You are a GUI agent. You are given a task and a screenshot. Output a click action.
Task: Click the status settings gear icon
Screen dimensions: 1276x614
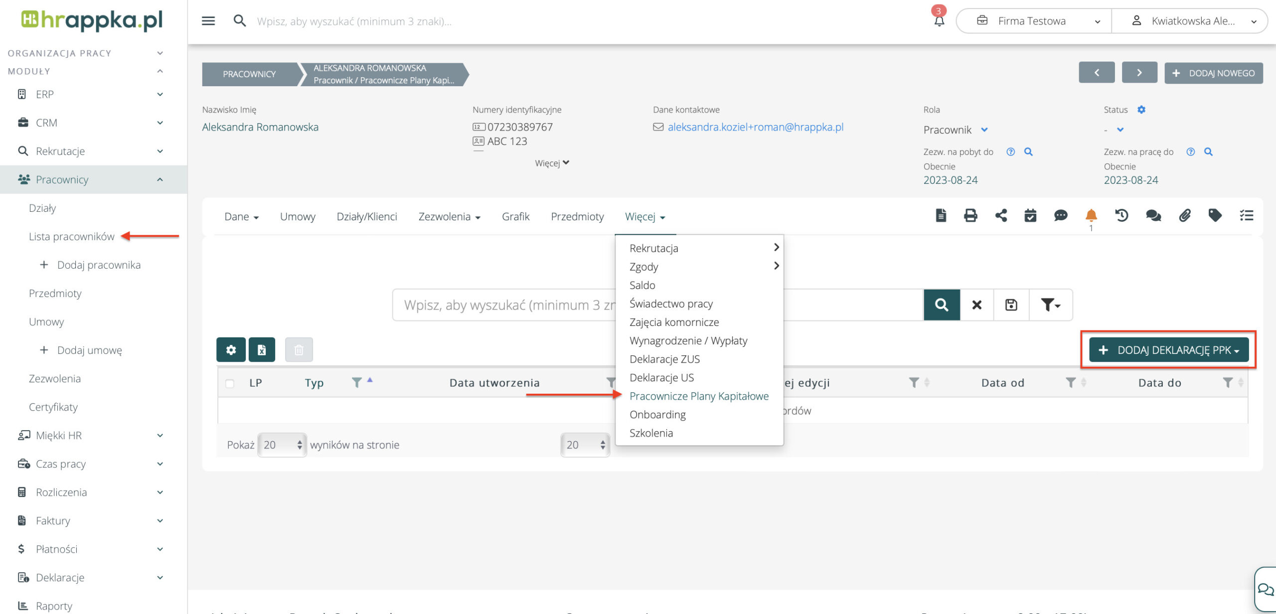click(x=1141, y=110)
